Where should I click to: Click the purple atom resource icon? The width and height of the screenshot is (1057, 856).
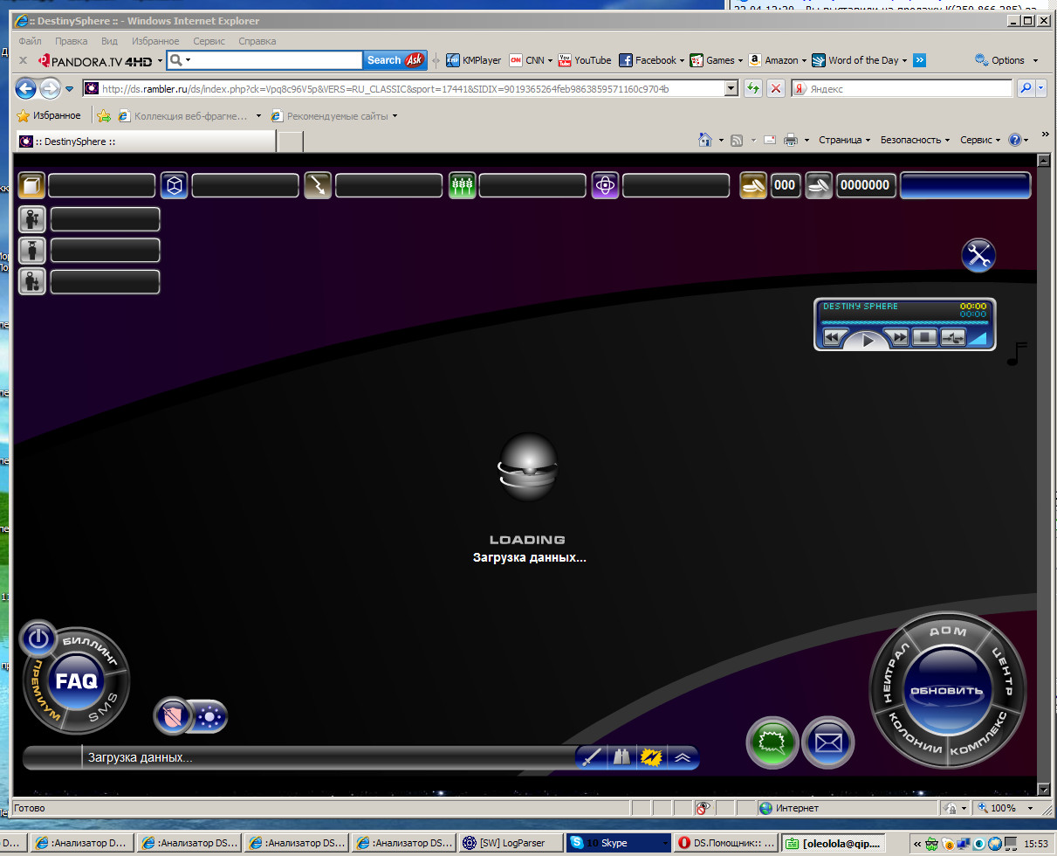[605, 185]
